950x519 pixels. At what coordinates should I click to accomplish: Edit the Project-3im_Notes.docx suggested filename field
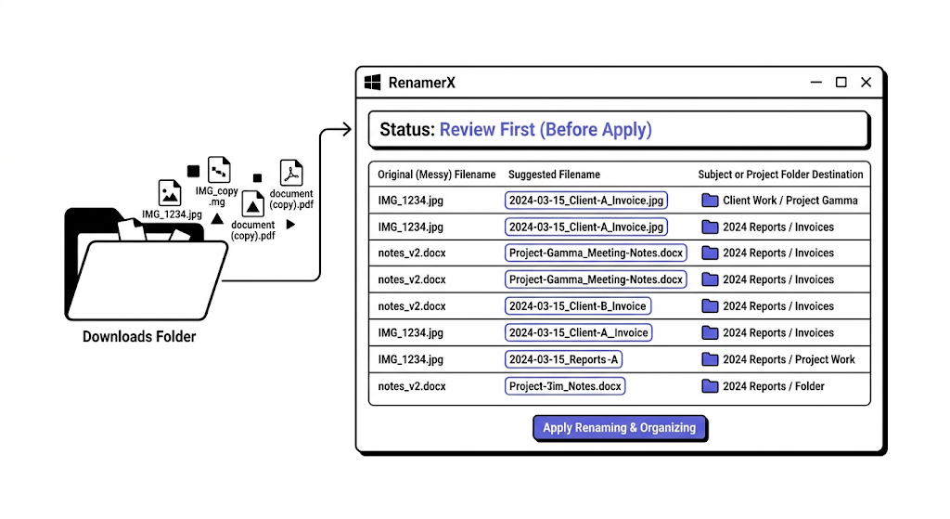click(565, 386)
